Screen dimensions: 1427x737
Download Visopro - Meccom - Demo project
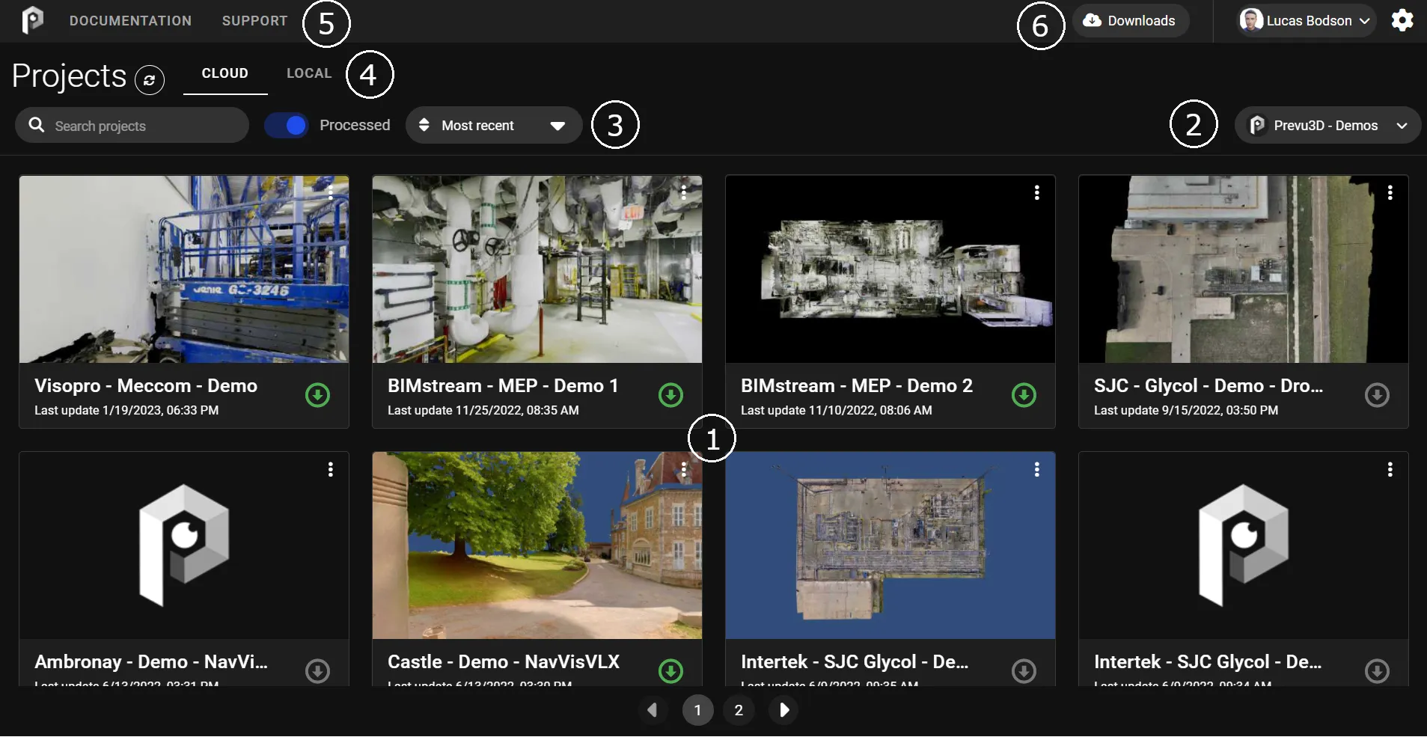318,395
